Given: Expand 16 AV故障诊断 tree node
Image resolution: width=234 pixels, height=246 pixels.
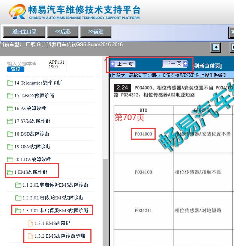Looking at the screenshot, I should [30, 109].
